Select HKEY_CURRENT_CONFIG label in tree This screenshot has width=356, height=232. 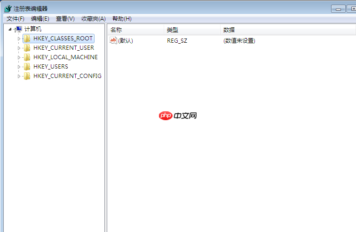[x=67, y=76]
